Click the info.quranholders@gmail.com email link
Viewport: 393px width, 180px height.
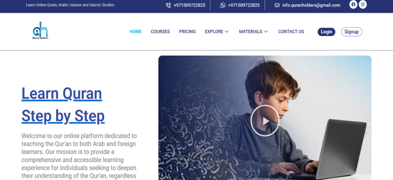pos(311,5)
